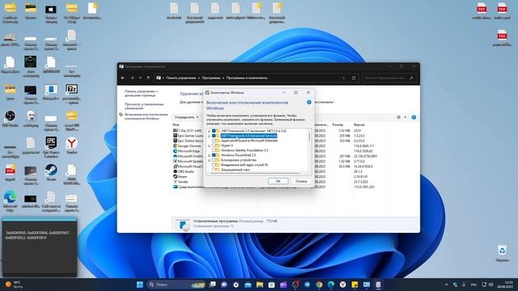
Task: Open the Упорядочить dropdown in Programs window
Action: click(x=187, y=117)
